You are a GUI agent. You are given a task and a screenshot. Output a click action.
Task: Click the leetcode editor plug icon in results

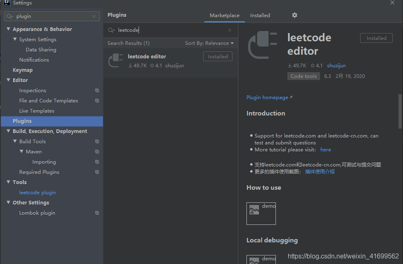[115, 60]
